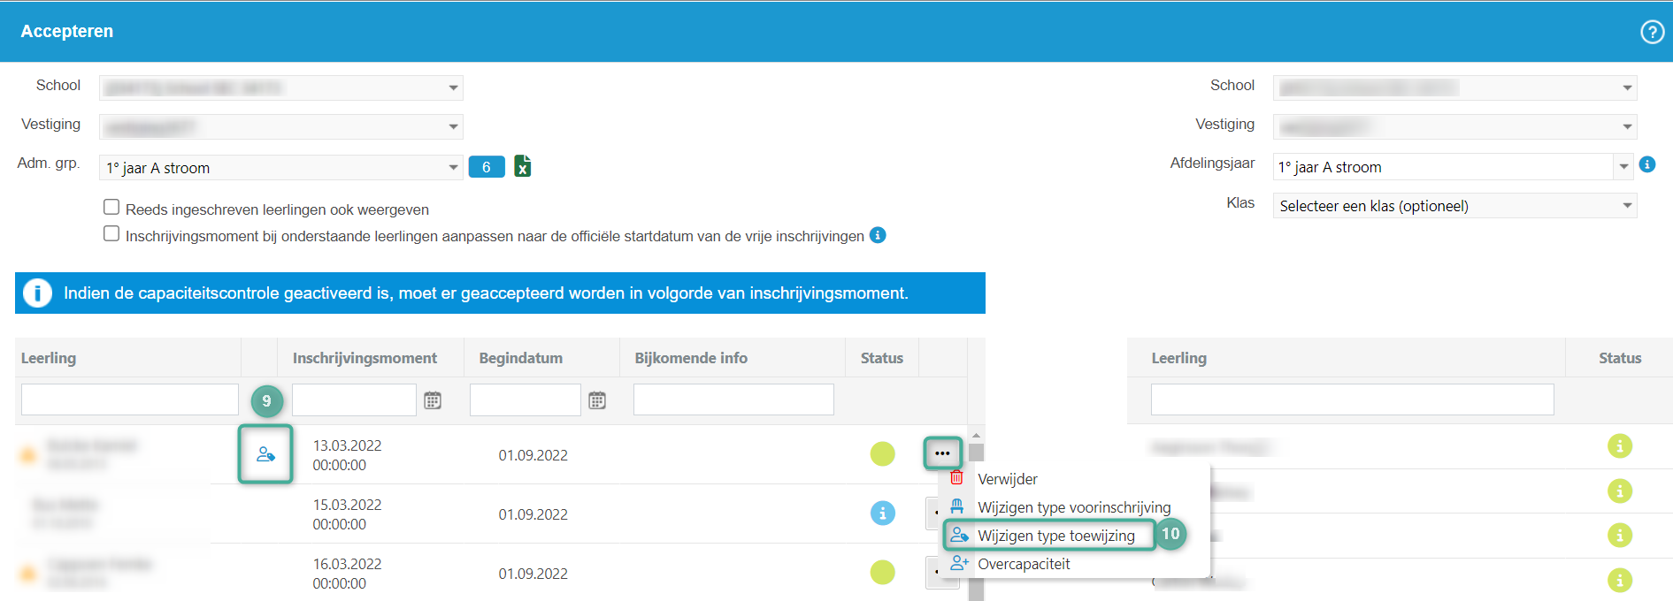Export list using the Excel icon

click(523, 166)
